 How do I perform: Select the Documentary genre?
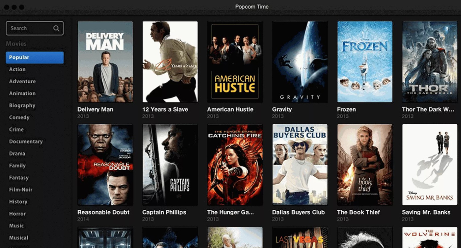click(26, 142)
